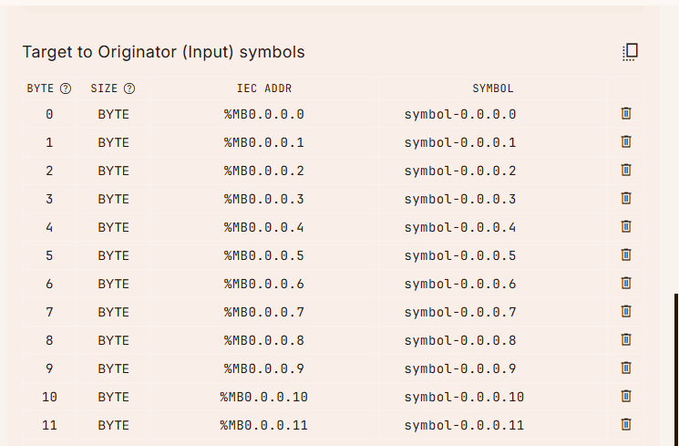Click the SYMBOL column header
Viewport: 679px width, 446px height.
[x=493, y=88]
